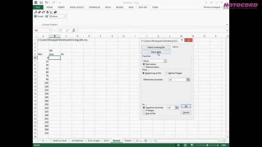Screen dimensions: 262x147
Task: Click the Select data button
Action: 156,52
